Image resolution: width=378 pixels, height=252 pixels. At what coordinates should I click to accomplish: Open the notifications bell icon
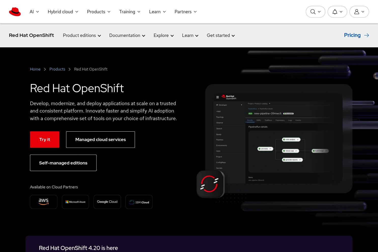coord(337,12)
